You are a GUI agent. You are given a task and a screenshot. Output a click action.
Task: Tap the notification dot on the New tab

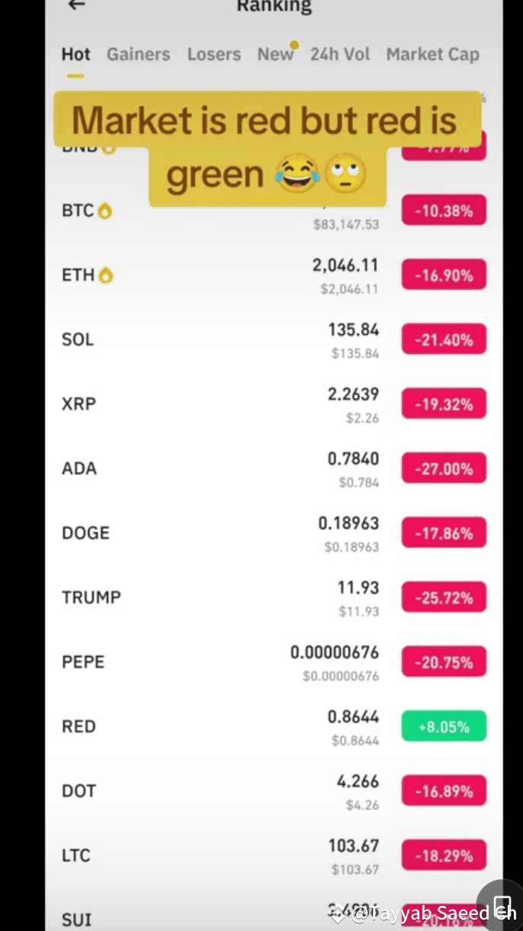(x=294, y=45)
